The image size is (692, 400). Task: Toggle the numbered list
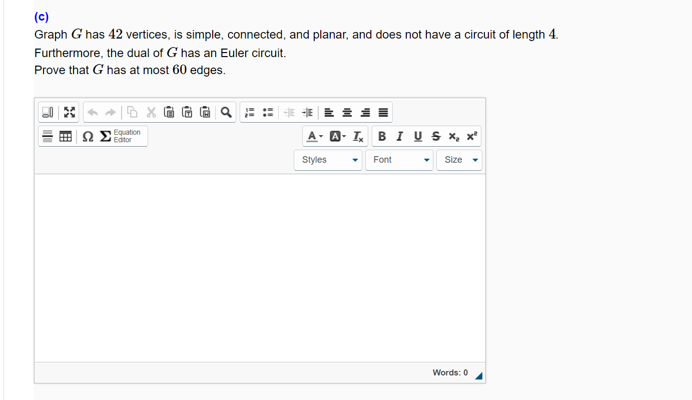249,112
